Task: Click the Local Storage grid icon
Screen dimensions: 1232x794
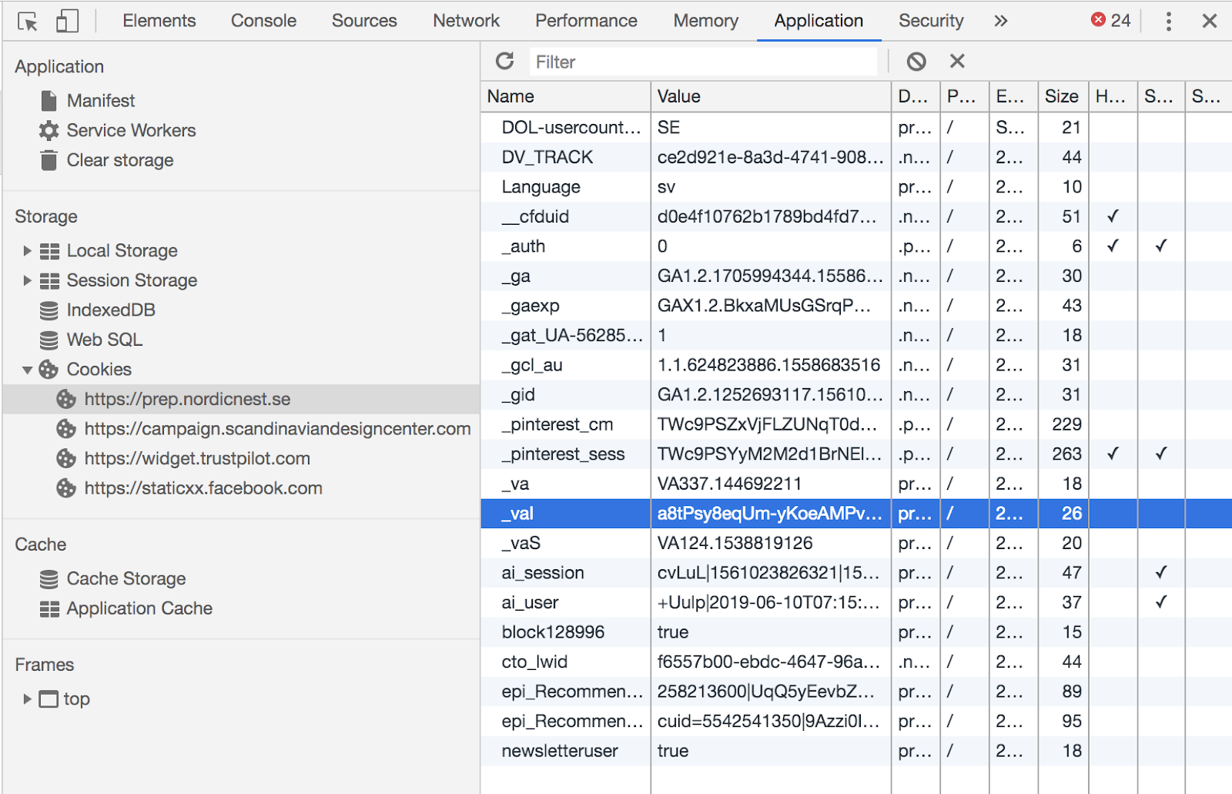Action: click(49, 251)
